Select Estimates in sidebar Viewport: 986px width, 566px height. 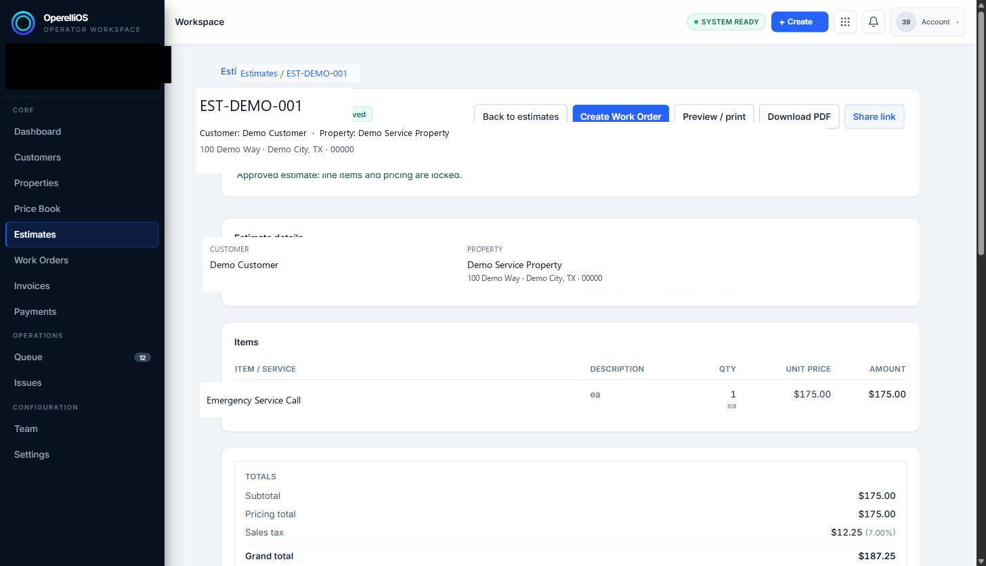[82, 234]
